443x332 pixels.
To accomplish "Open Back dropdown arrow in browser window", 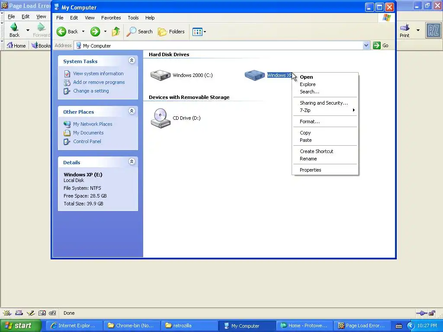I will [28, 30].
